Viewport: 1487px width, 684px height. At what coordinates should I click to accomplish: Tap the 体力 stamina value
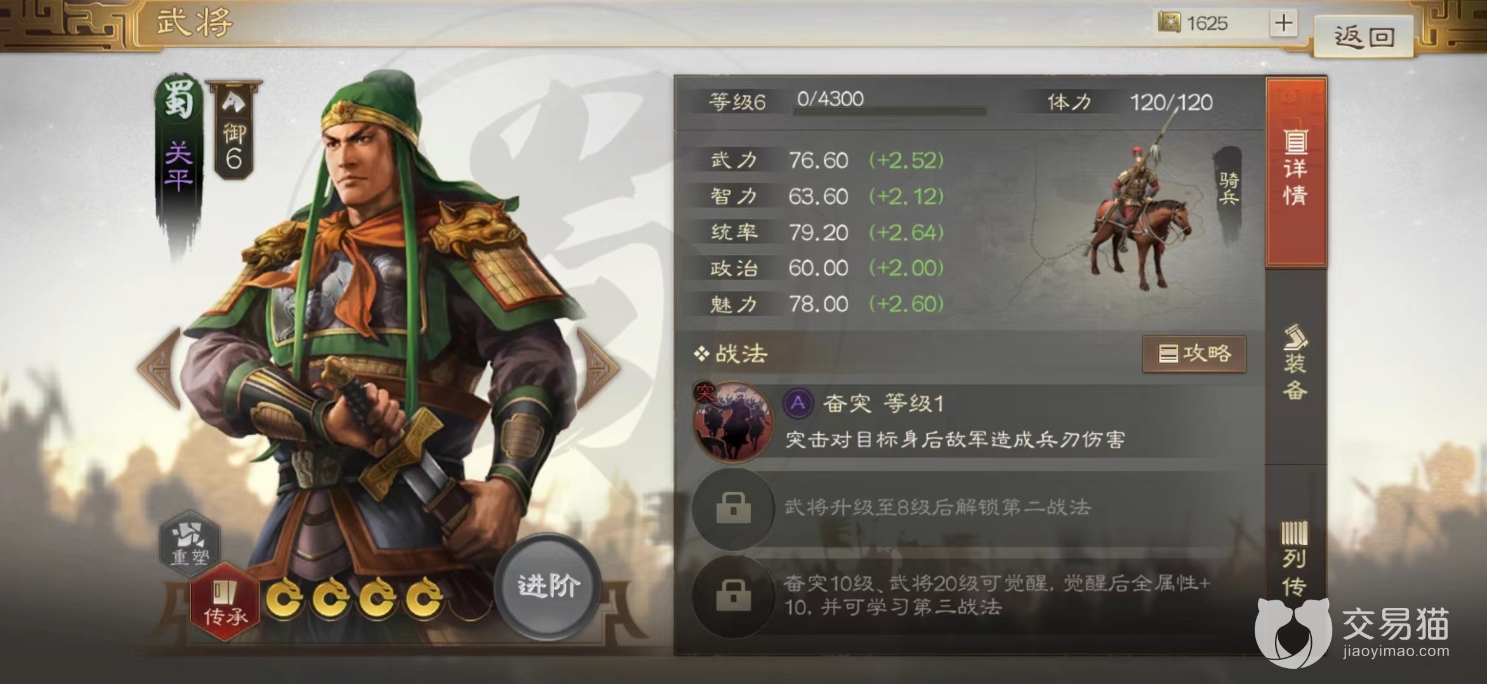click(x=1171, y=103)
